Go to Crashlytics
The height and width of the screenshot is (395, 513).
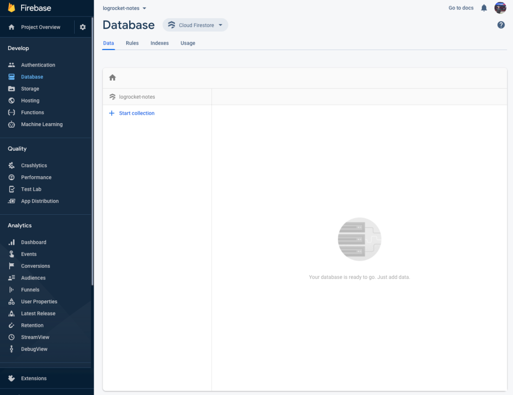coord(33,165)
